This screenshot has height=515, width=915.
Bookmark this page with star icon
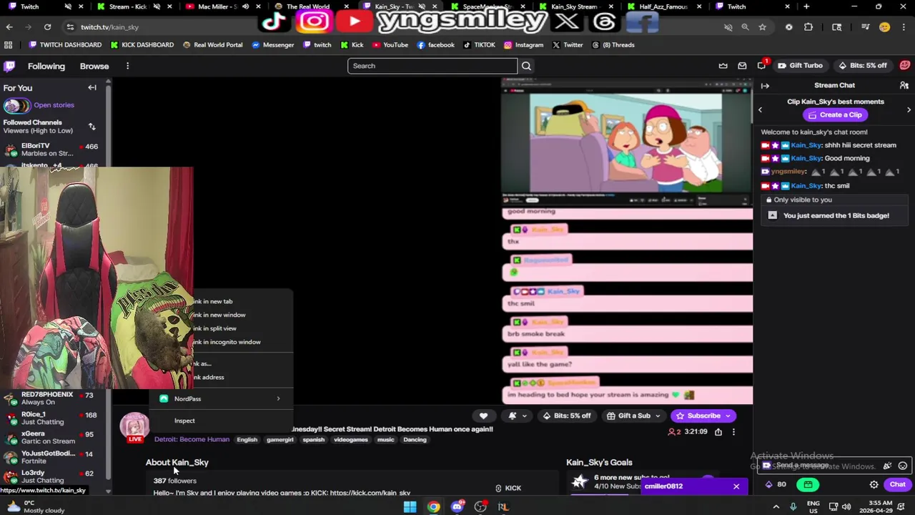click(763, 27)
